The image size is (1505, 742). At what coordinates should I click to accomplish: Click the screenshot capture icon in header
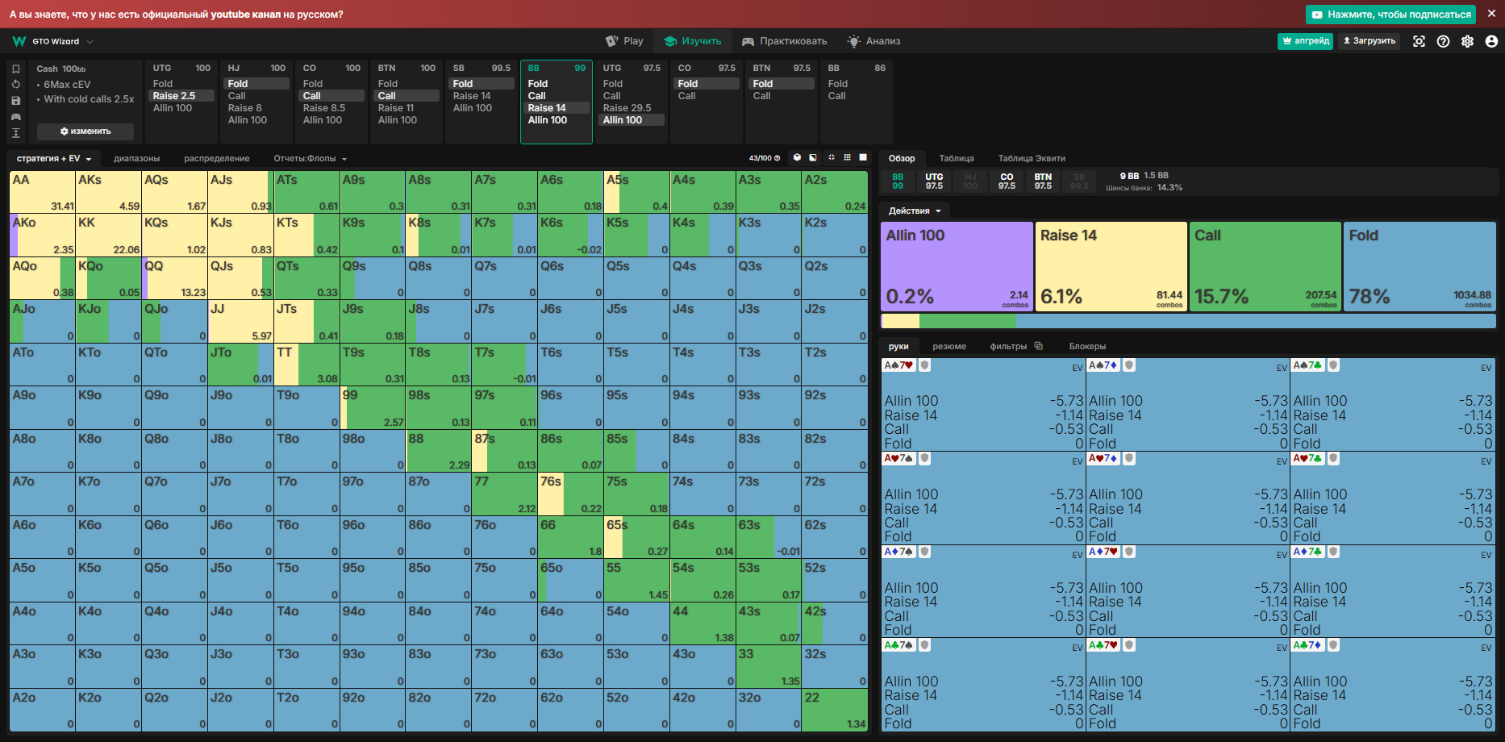1419,41
